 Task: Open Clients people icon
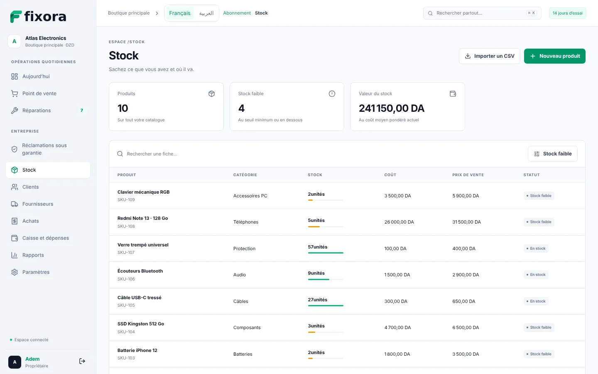click(x=15, y=187)
